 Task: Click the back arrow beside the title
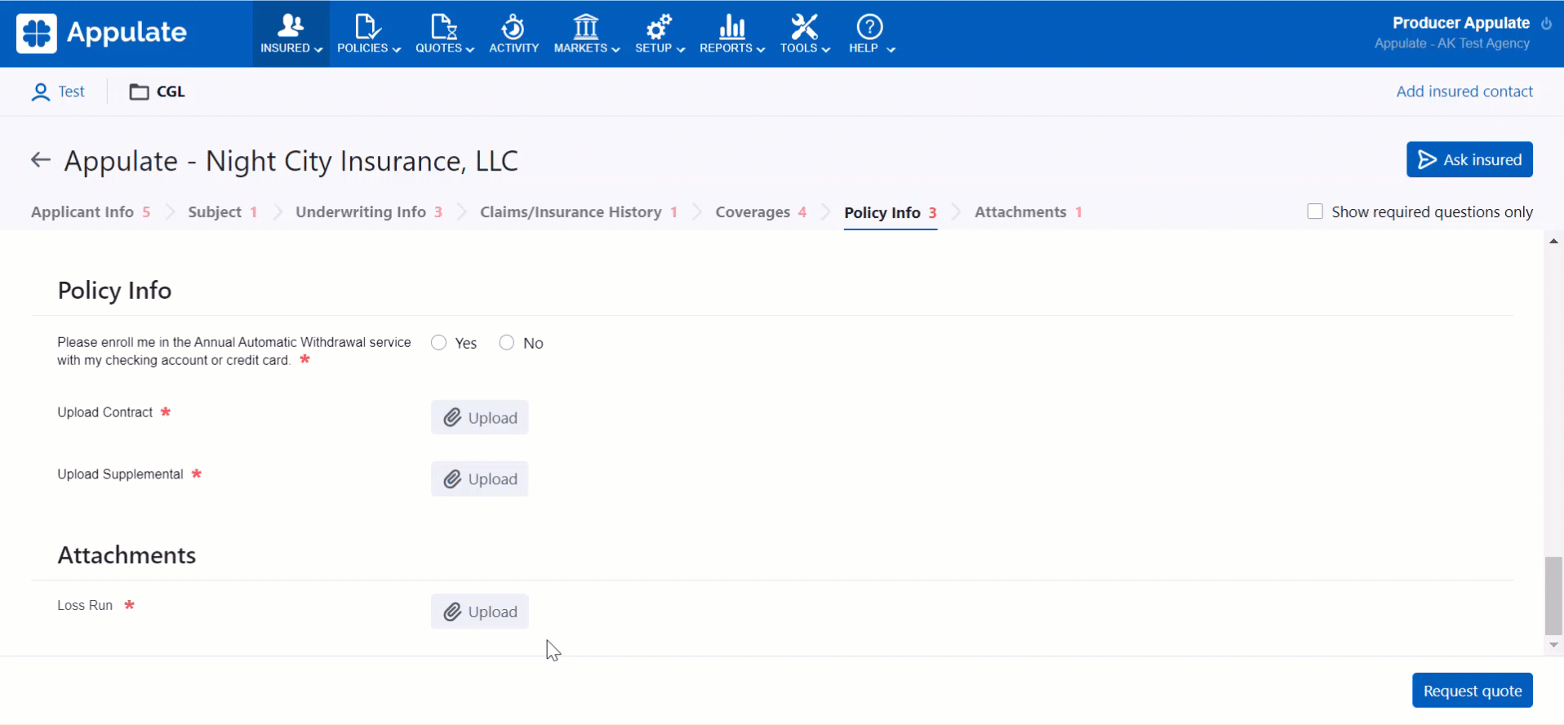[40, 160]
